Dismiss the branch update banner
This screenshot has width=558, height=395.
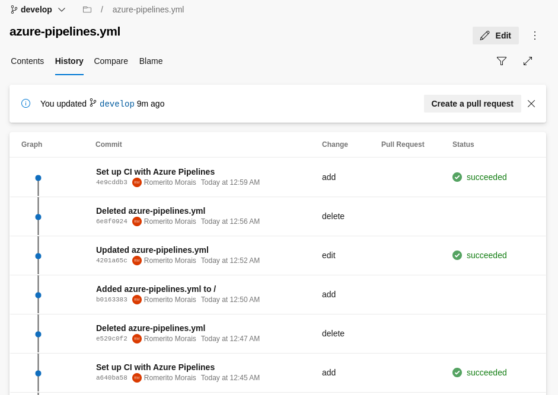coord(531,104)
